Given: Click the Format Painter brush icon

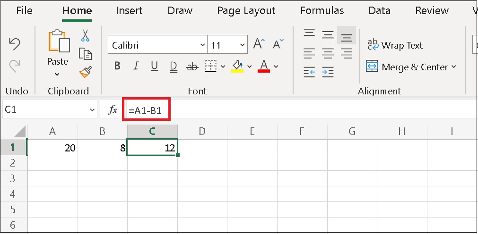Looking at the screenshot, I should click(x=85, y=71).
